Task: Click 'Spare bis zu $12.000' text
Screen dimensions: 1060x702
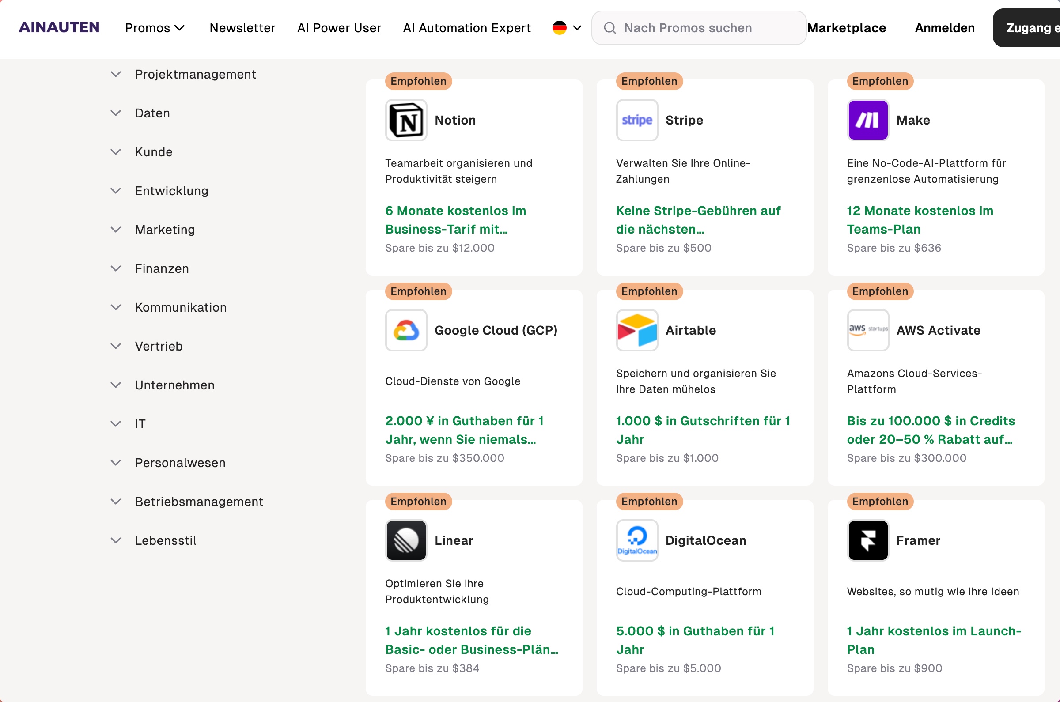Action: point(440,248)
